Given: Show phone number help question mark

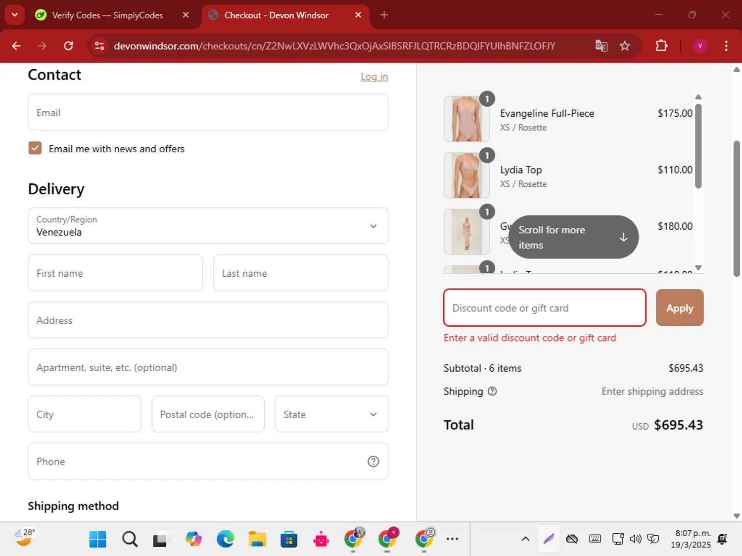Looking at the screenshot, I should click(373, 461).
